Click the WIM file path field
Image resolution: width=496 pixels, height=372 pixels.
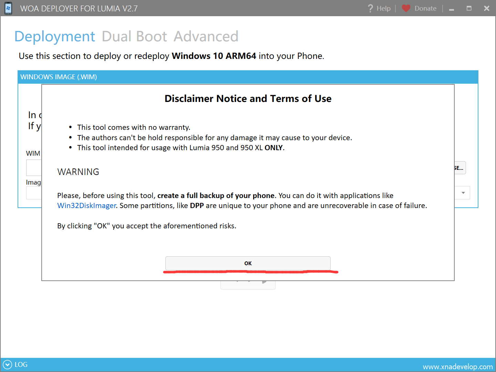click(x=34, y=168)
